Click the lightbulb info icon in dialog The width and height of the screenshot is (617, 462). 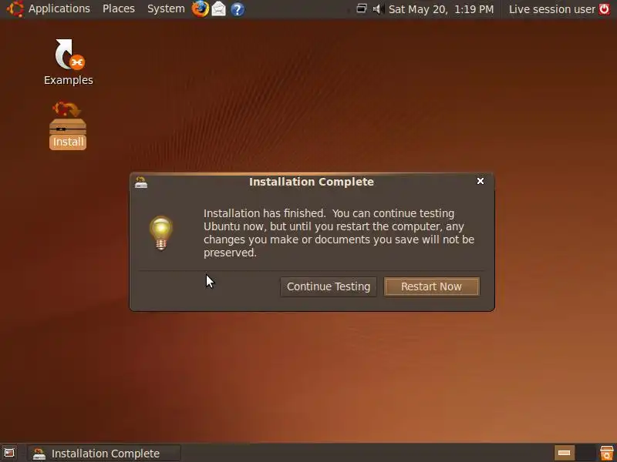[161, 233]
